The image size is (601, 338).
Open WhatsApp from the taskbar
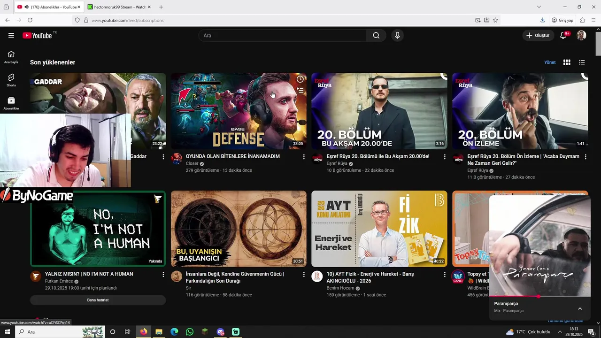[190, 332]
